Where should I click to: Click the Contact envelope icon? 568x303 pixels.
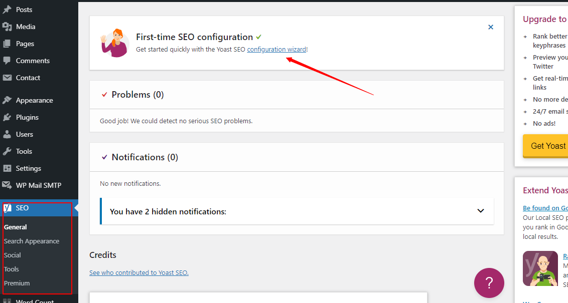(x=7, y=78)
